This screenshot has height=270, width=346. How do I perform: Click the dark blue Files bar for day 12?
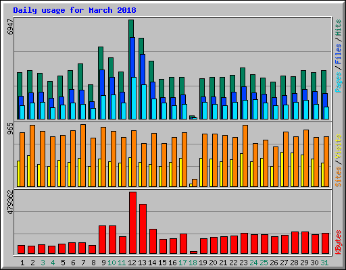pyautogui.click(x=132, y=57)
